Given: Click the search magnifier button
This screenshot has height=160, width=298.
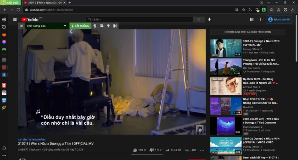Looking at the screenshot, I should pyautogui.click(x=198, y=19).
